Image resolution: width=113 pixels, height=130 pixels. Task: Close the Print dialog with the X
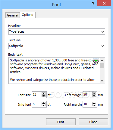[x=104, y=4]
